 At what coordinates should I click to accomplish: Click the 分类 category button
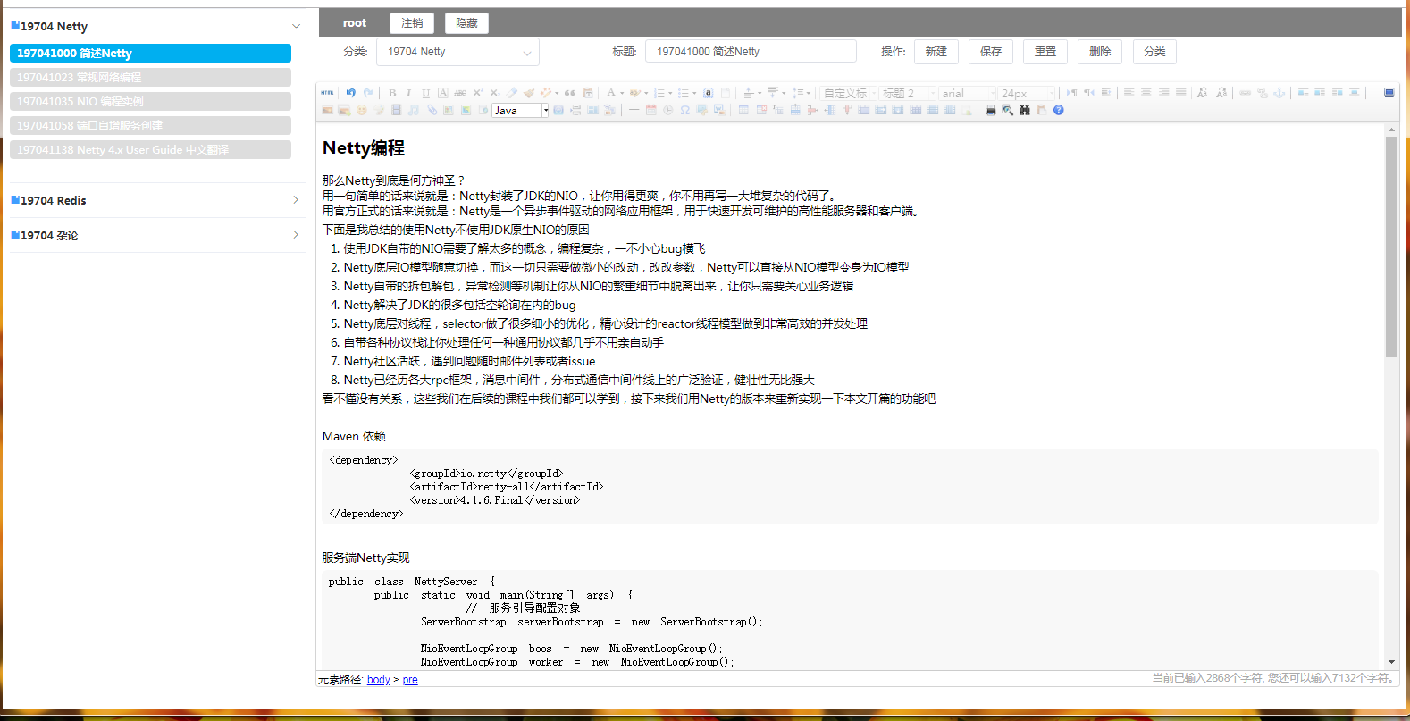tap(1154, 52)
